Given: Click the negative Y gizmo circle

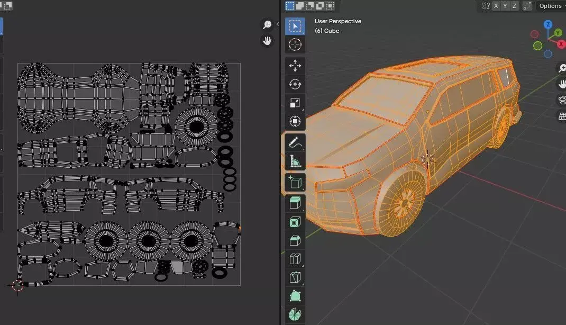Looking at the screenshot, I should (537, 46).
